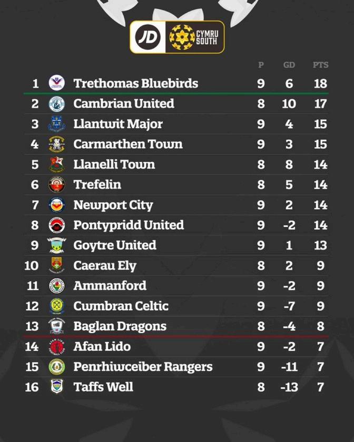Select the Afan Lido red badge
Viewport: 354px width, 442px height.
(57, 346)
